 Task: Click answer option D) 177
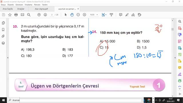click(68, 56)
